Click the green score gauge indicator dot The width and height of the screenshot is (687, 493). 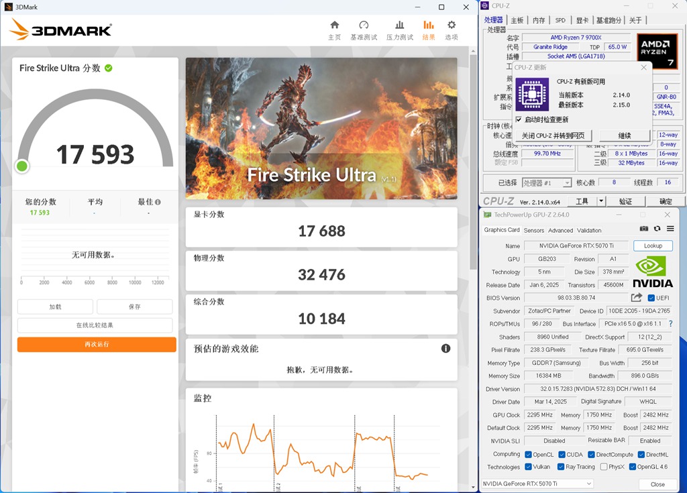point(22,166)
